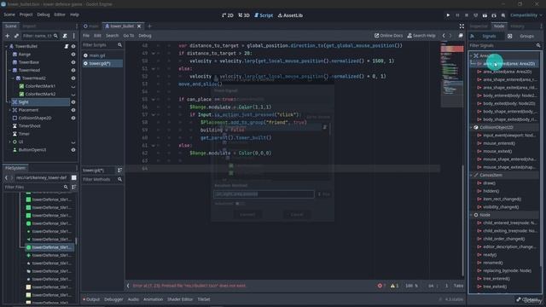Toggle distraction-free mode expand icon

coord(462,26)
